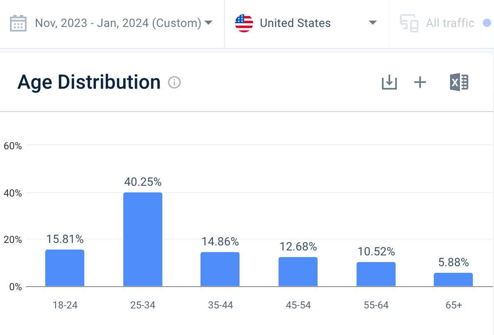This screenshot has height=335, width=494.
Task: Click the calendar icon next to date range
Action: (x=18, y=23)
